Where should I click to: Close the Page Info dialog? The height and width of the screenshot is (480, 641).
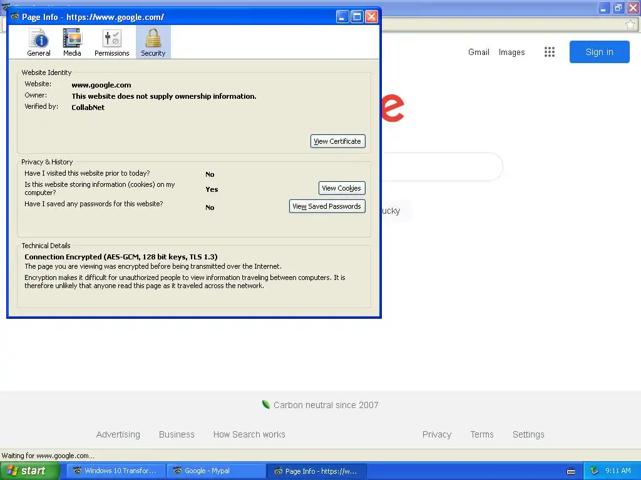(372, 17)
